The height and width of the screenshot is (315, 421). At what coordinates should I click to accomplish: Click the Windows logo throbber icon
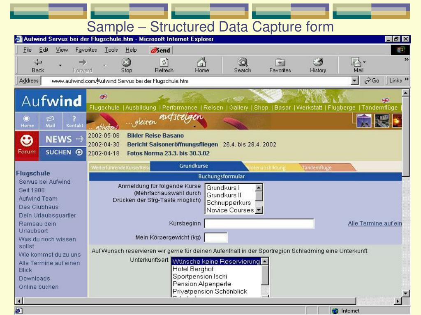click(x=400, y=50)
